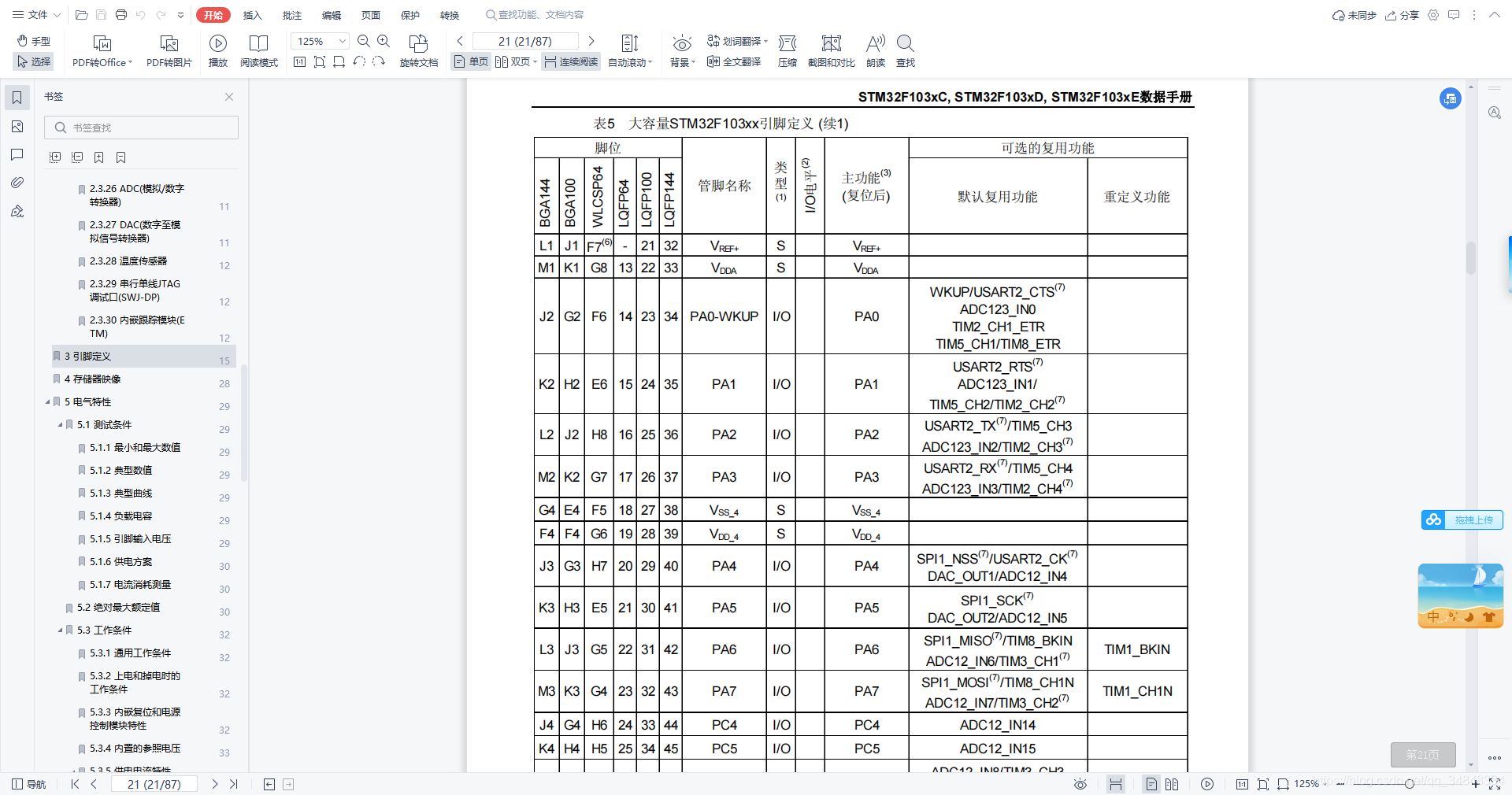Start slideshow with 播放 button
The height and width of the screenshot is (795, 1512).
[218, 51]
